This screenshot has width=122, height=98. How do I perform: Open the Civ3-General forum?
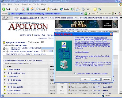coord(14,70)
